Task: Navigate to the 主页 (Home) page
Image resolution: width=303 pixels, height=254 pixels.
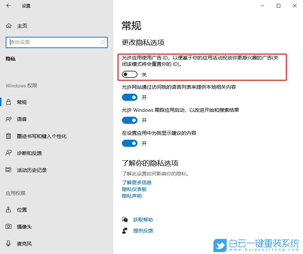Action: pyautogui.click(x=18, y=25)
